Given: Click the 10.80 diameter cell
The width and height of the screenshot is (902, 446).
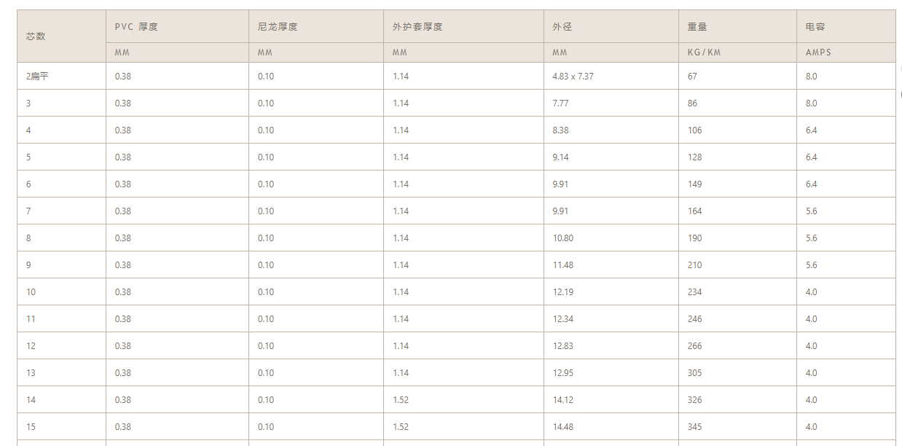Looking at the screenshot, I should pyautogui.click(x=611, y=238).
